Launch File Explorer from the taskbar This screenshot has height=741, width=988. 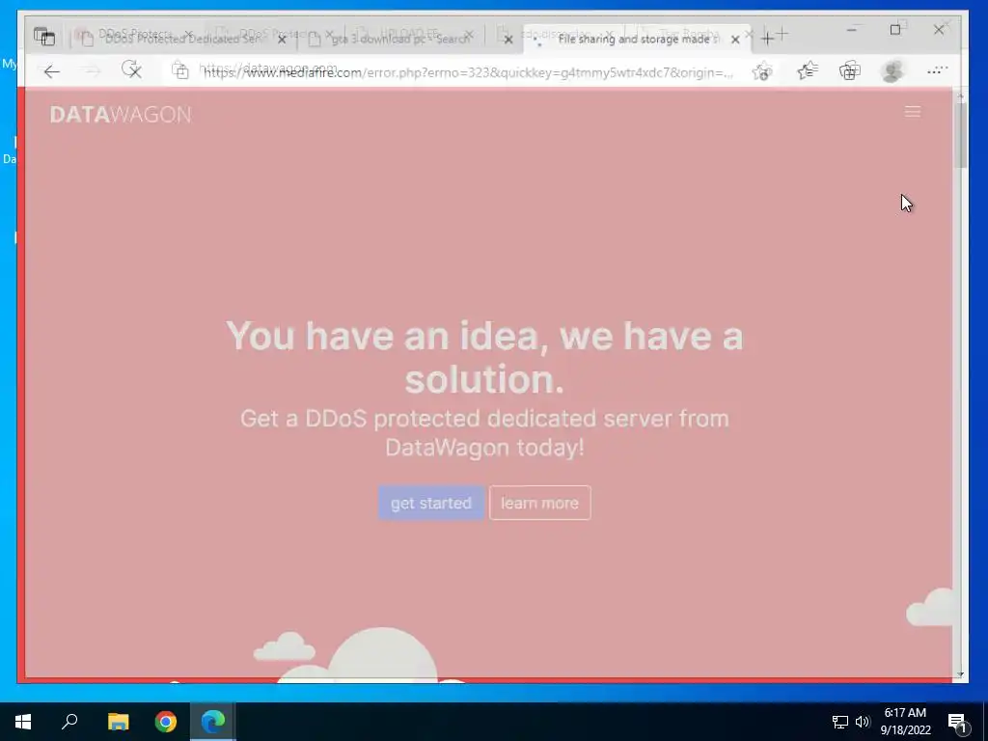[x=118, y=722]
